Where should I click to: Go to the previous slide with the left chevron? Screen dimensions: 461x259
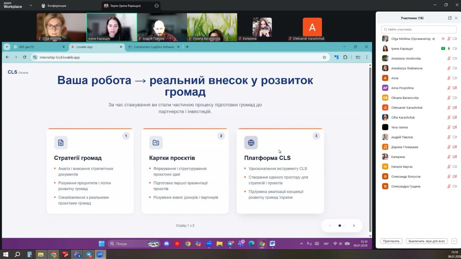coord(330,226)
